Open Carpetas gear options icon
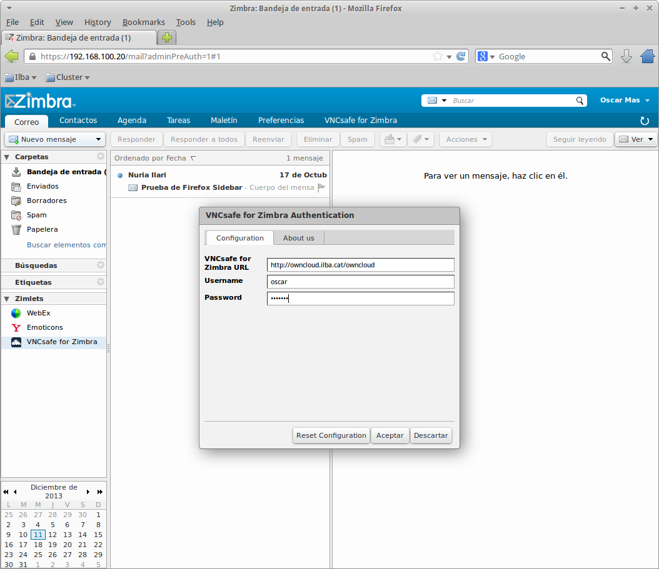Image resolution: width=659 pixels, height=569 pixels. [x=101, y=156]
